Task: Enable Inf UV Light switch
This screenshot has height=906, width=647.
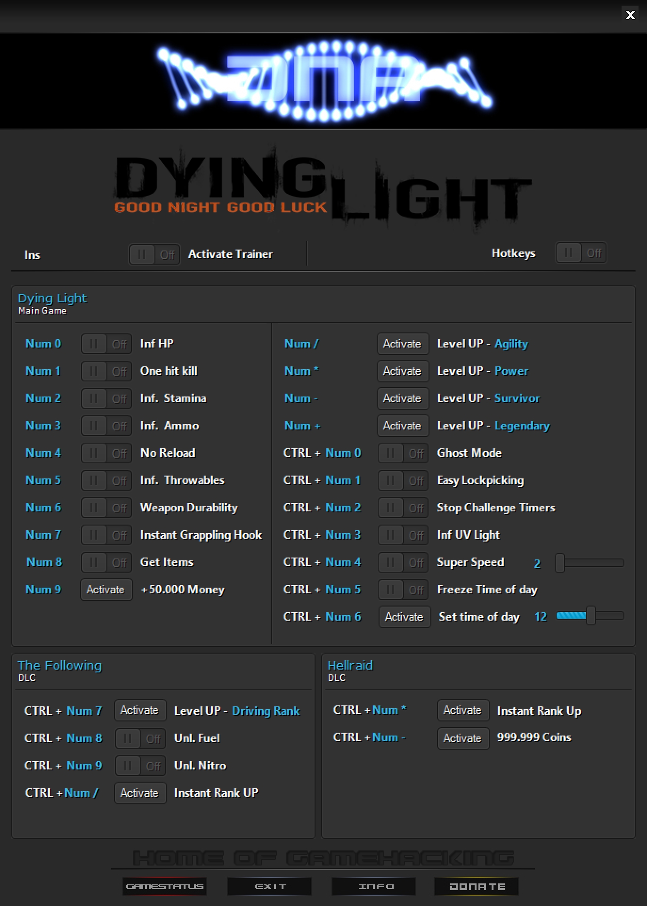Action: point(403,535)
